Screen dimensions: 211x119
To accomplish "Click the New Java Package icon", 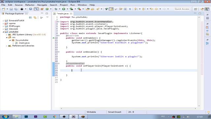I will click(42, 9).
